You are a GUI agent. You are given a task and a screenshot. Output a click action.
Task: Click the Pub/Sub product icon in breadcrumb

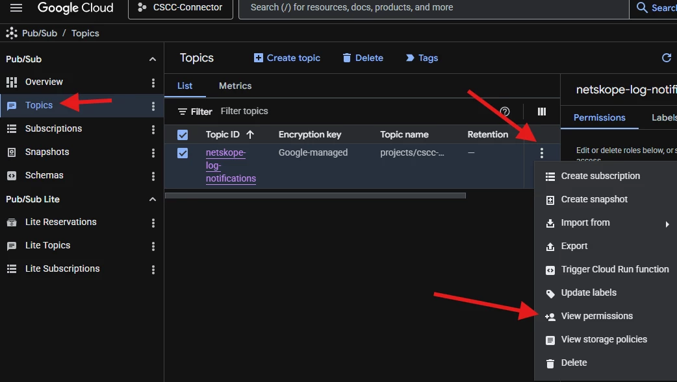[x=12, y=33]
